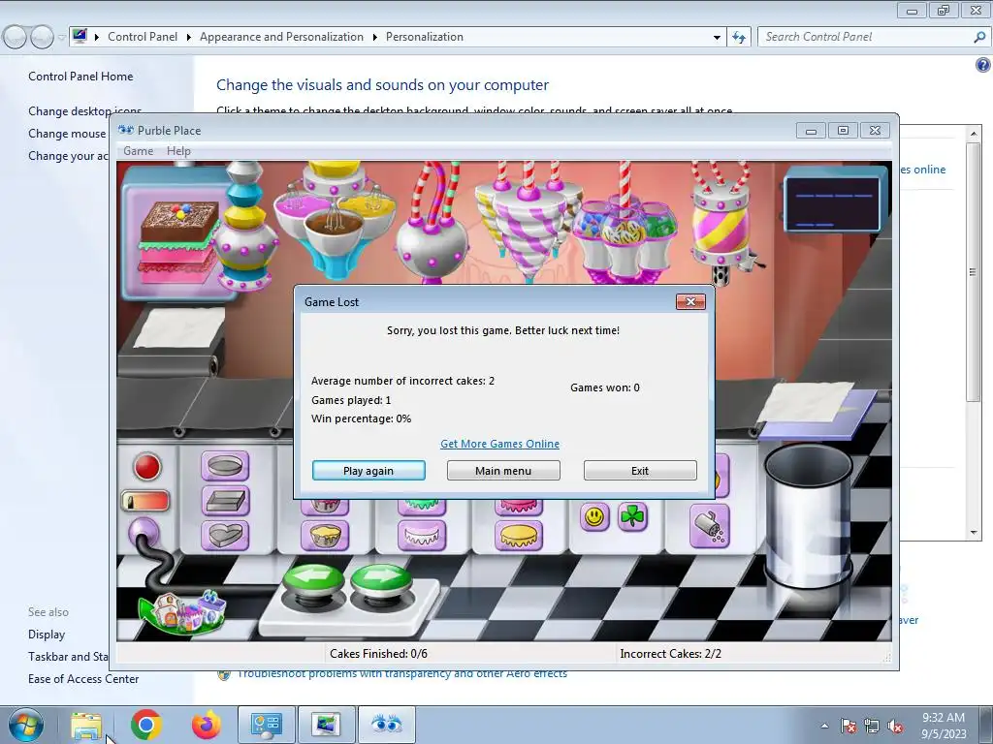Open Ease of Access Center link

(83, 679)
